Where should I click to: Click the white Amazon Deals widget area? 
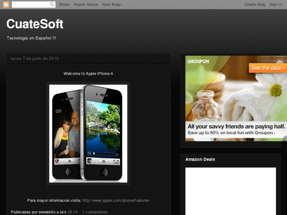click(x=231, y=191)
